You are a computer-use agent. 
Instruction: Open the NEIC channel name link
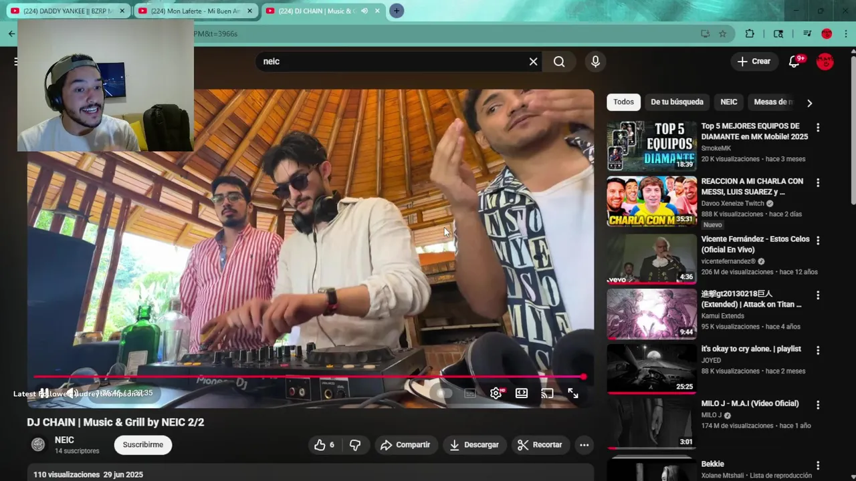64,440
